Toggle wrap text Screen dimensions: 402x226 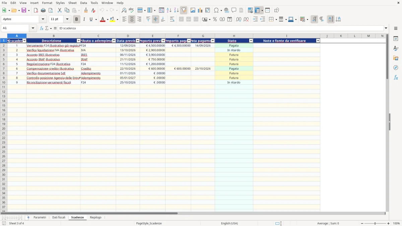pyautogui.click(x=172, y=19)
